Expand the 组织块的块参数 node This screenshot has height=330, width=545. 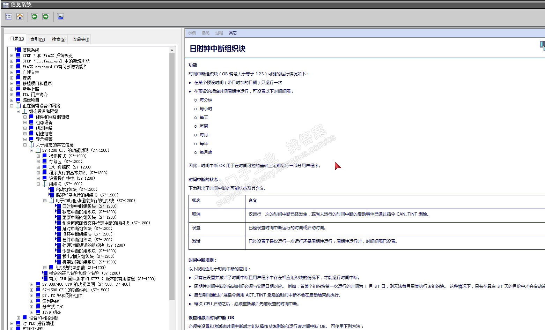click(x=45, y=268)
